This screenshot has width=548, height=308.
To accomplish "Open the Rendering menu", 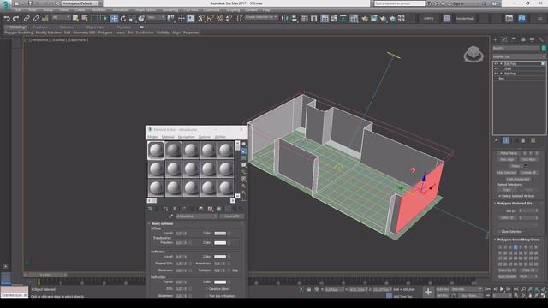I will 170,10.
